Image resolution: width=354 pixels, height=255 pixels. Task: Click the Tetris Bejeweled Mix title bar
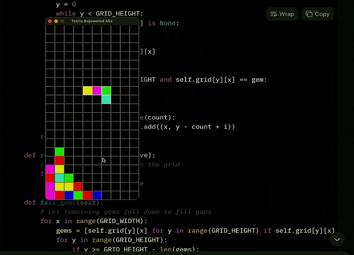click(92, 21)
